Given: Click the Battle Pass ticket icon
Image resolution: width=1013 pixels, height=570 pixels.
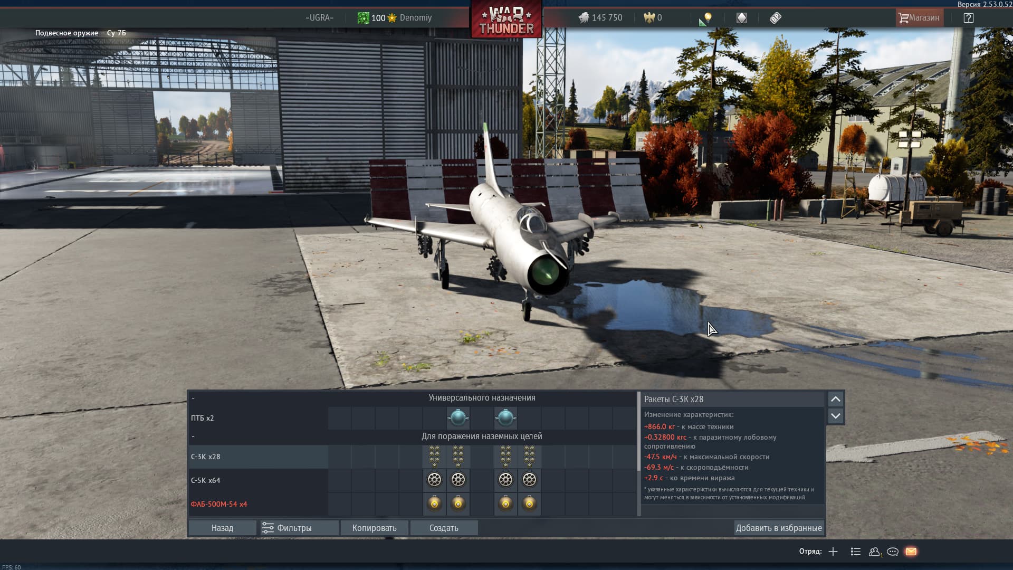Looking at the screenshot, I should pyautogui.click(x=775, y=18).
